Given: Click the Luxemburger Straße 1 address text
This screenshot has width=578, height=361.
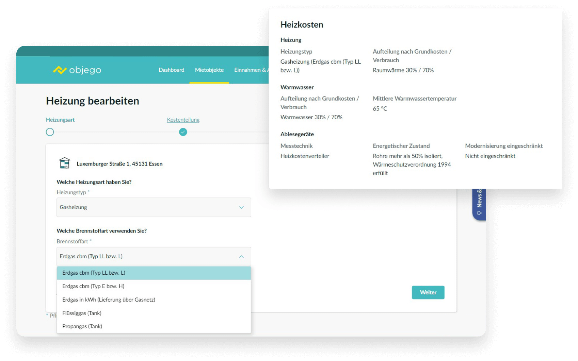Looking at the screenshot, I should point(119,164).
